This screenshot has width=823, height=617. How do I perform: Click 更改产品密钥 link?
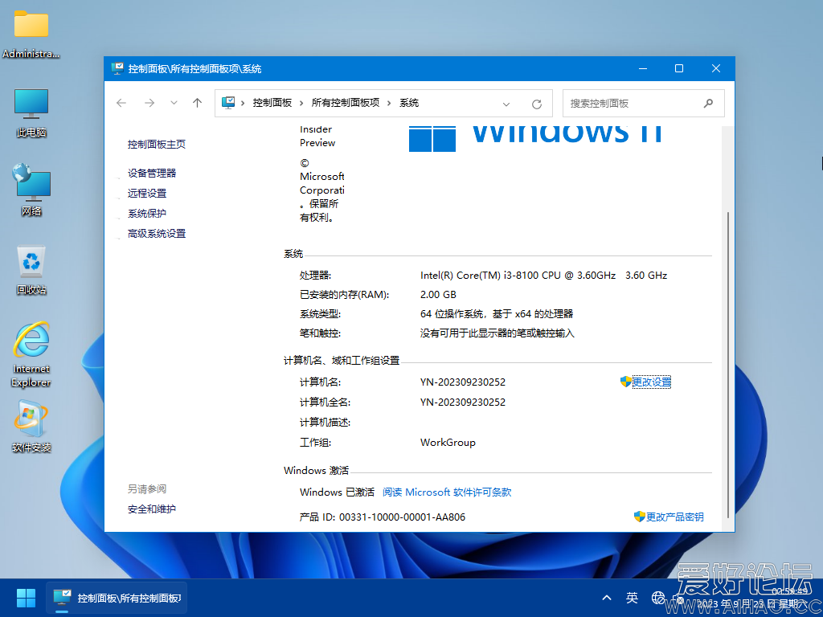click(x=674, y=517)
